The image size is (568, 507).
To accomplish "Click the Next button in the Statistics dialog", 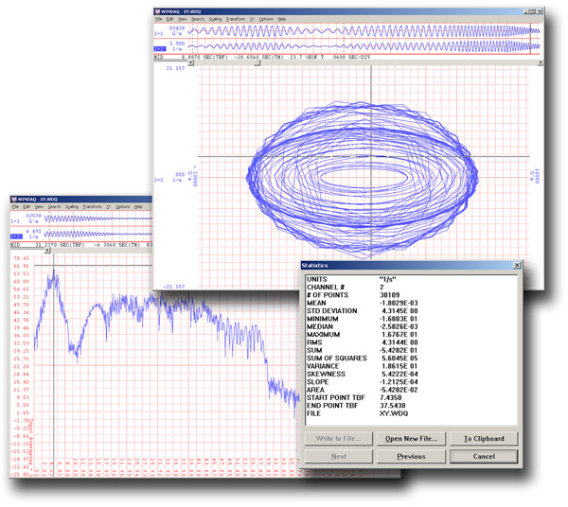I will point(338,456).
